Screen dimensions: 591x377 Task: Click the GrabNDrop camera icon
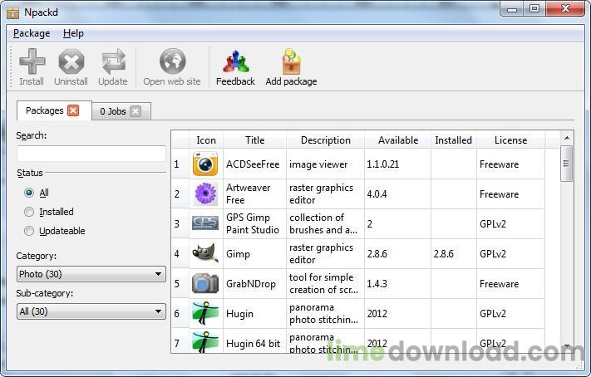205,283
